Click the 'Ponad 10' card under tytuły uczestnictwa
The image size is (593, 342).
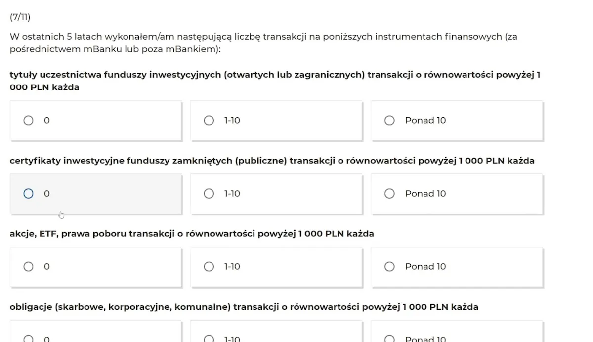[456, 120]
